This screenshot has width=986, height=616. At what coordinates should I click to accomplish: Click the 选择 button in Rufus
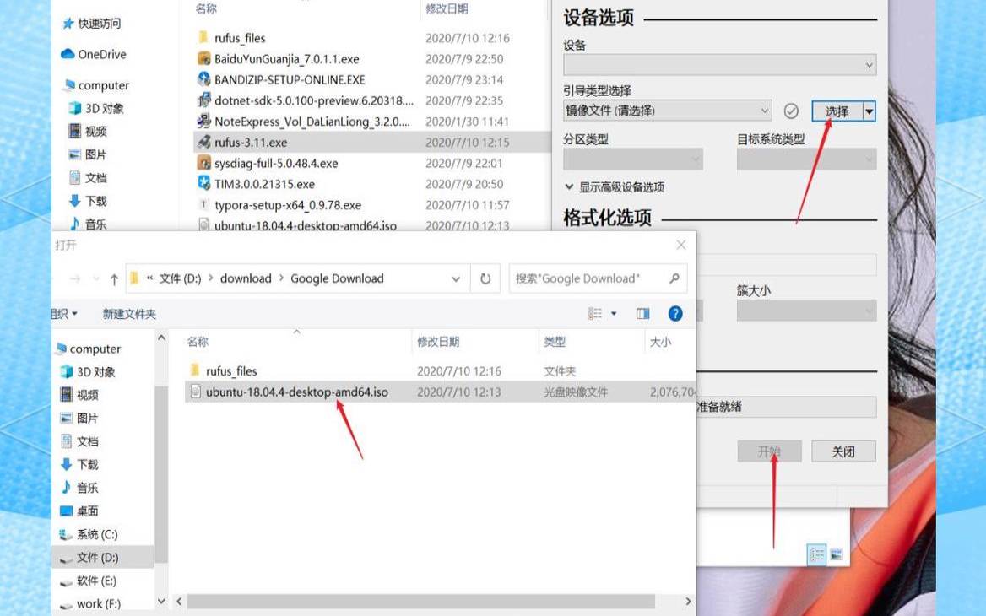(x=838, y=111)
